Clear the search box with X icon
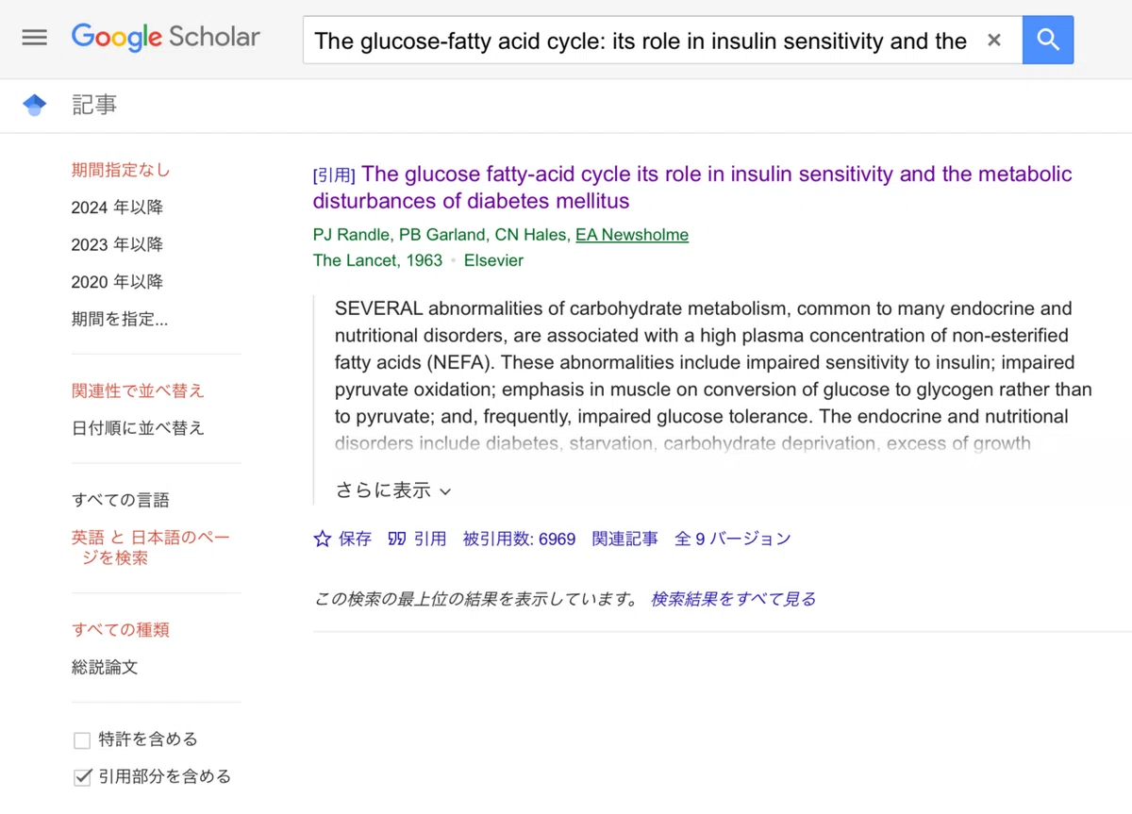Viewport: 1132px width, 814px height. pos(993,41)
